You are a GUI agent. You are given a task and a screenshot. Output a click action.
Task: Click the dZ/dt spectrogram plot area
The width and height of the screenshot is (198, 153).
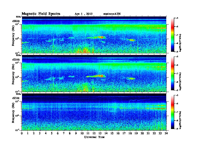tap(94, 112)
